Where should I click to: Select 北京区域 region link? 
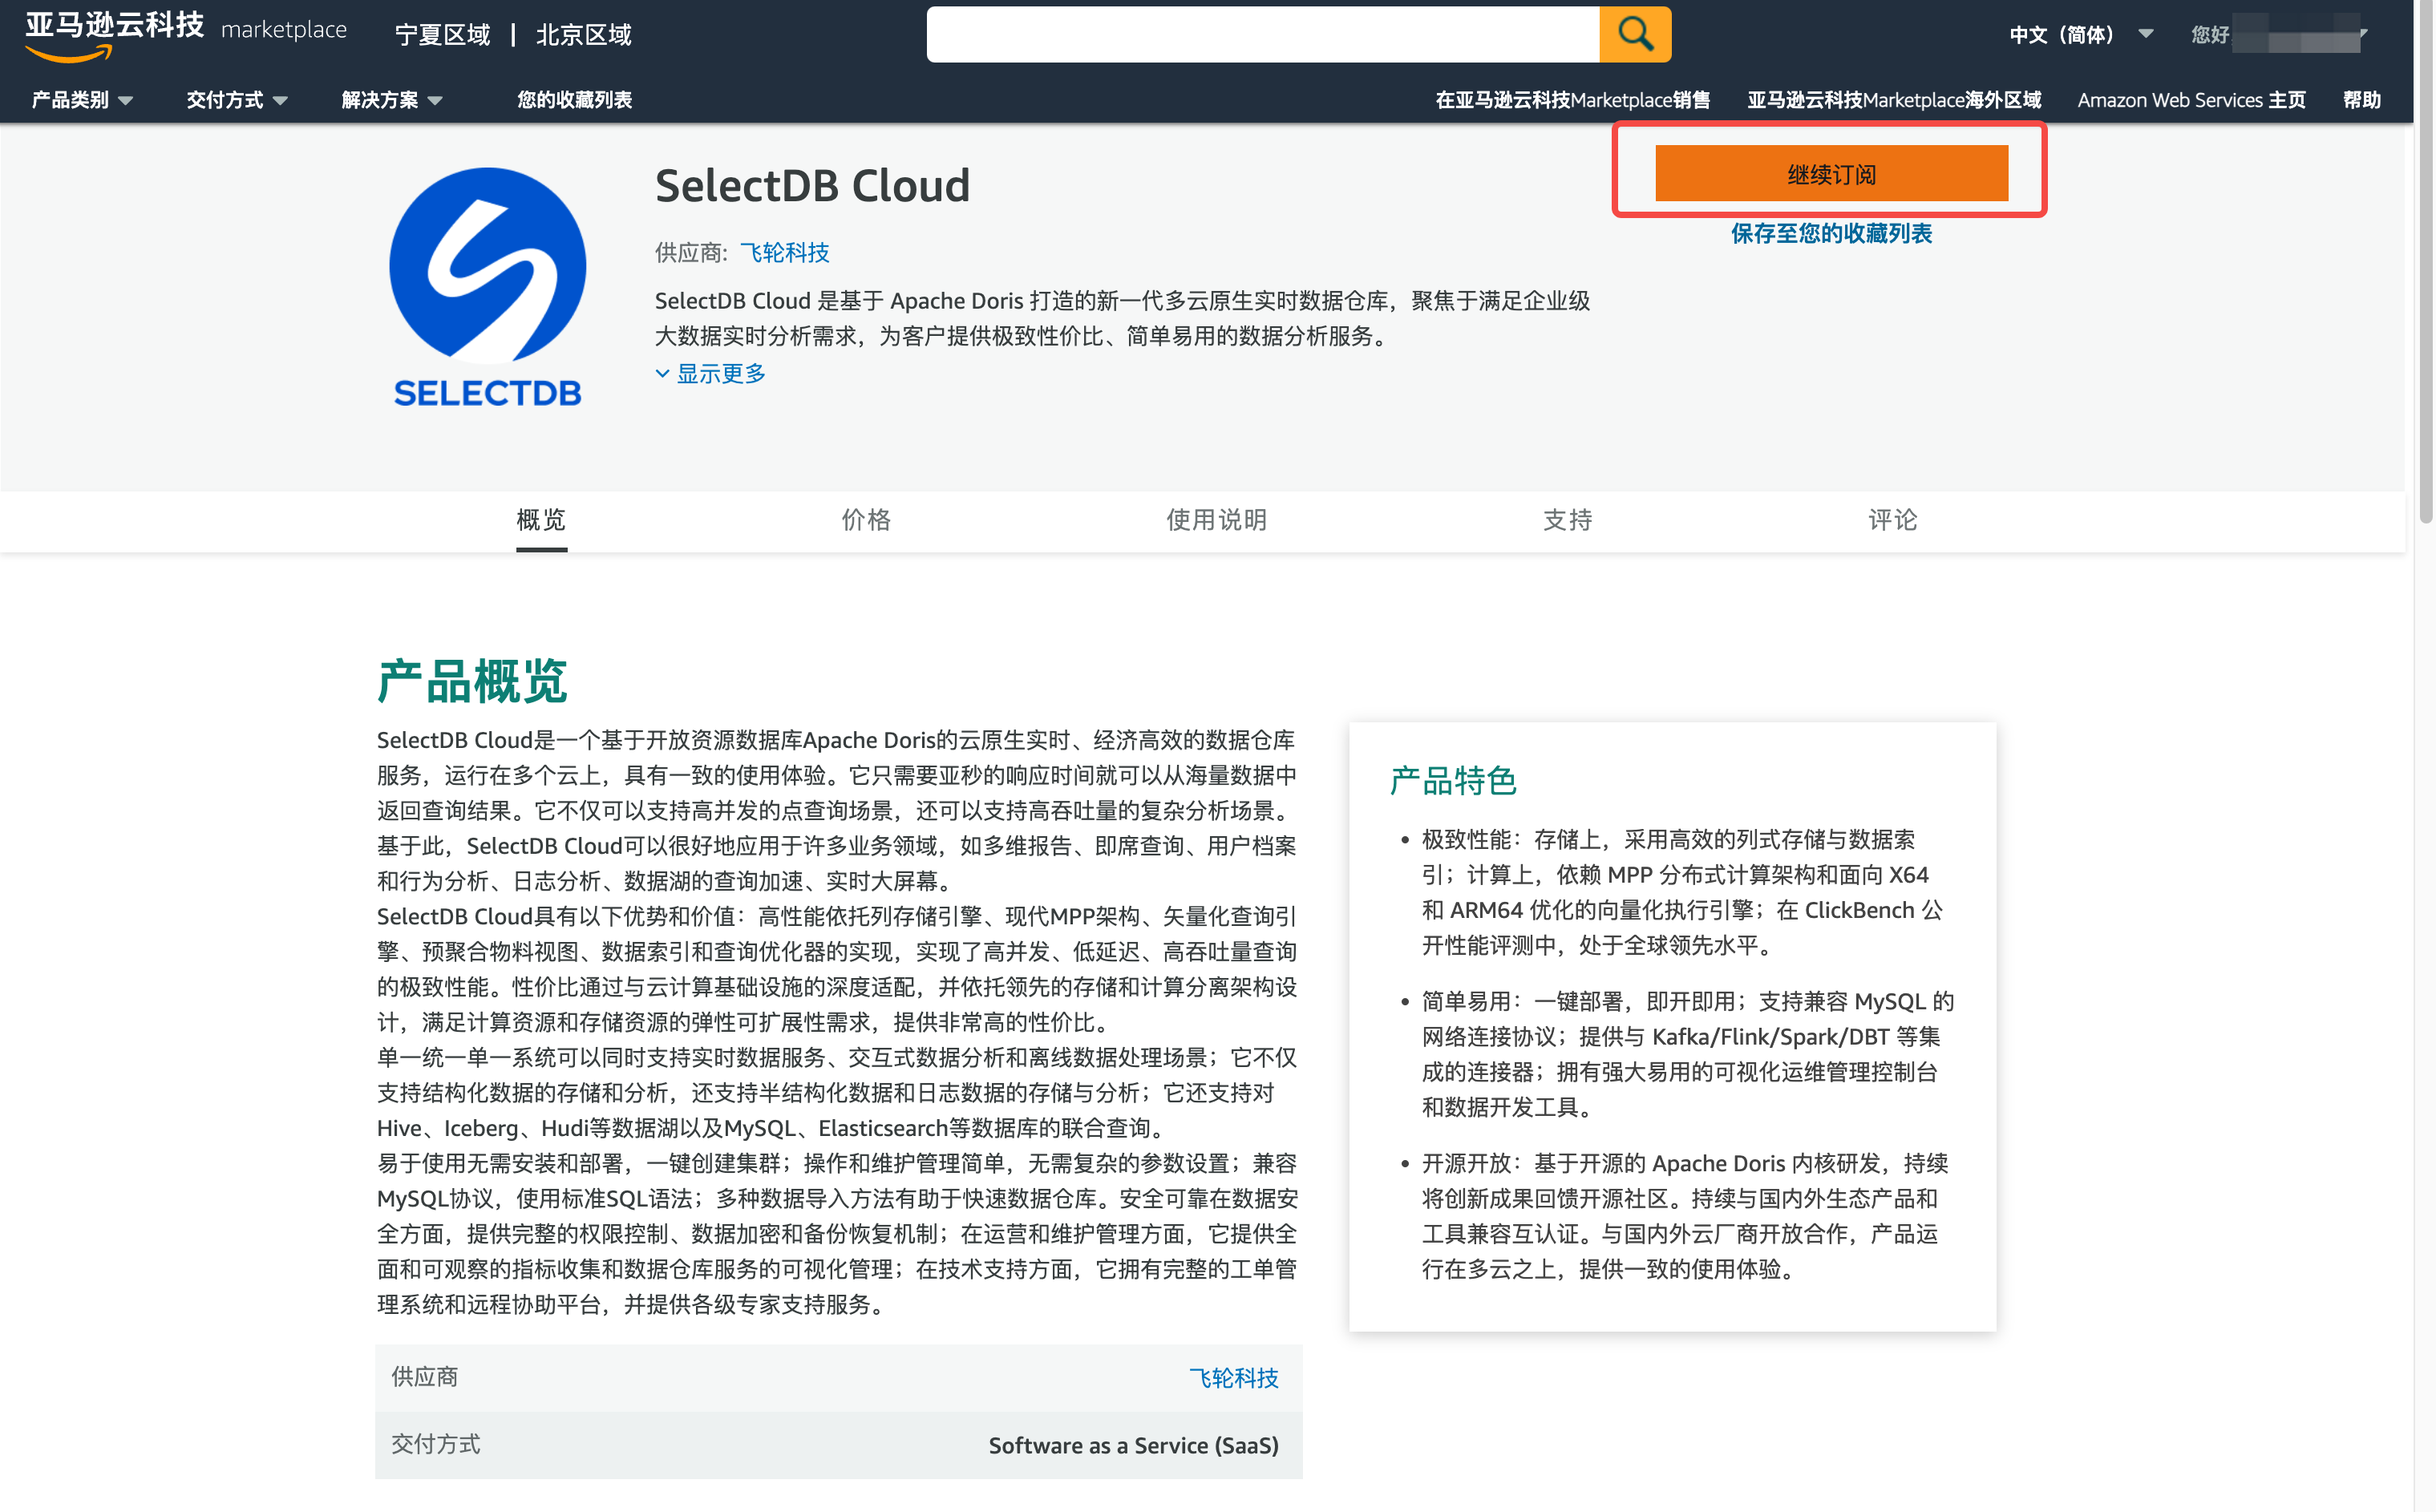point(583,35)
